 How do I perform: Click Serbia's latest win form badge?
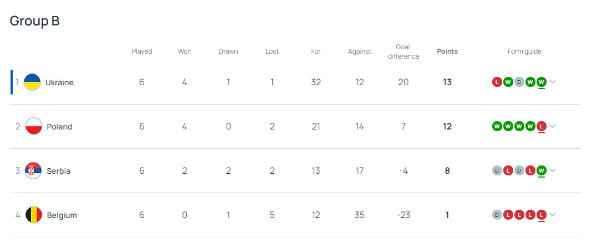(x=542, y=171)
